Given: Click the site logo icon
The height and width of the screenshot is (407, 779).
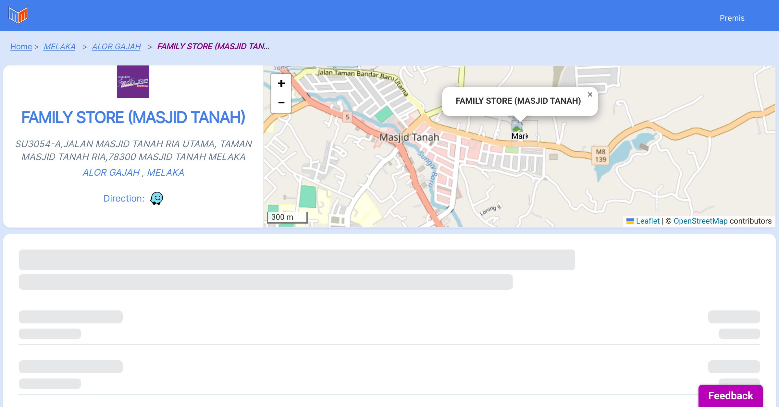Looking at the screenshot, I should click(18, 15).
